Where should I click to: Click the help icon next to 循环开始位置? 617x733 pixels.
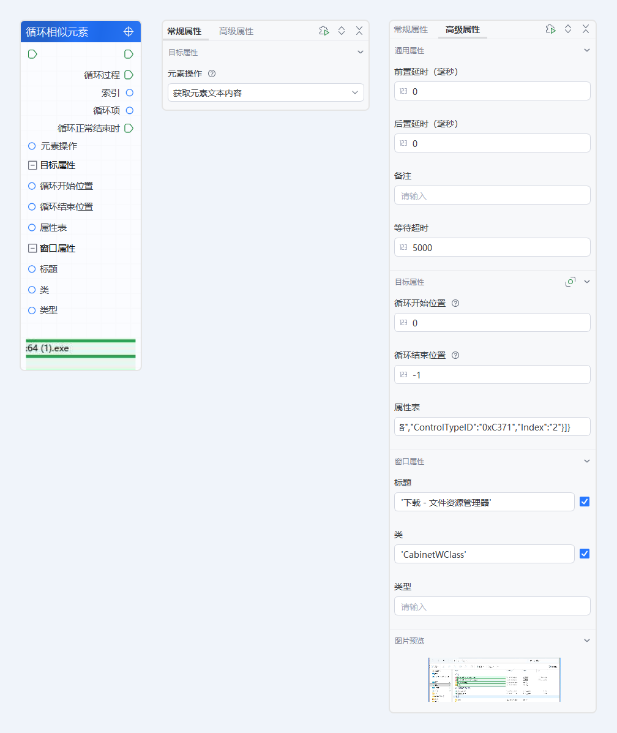point(455,303)
